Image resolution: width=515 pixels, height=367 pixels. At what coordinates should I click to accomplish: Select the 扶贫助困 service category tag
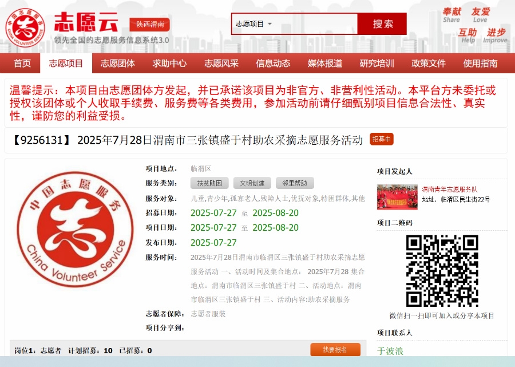coord(209,183)
